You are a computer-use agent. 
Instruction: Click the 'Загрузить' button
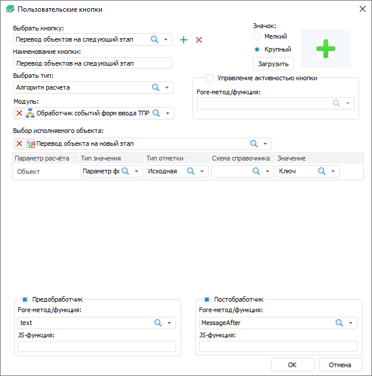(x=273, y=63)
